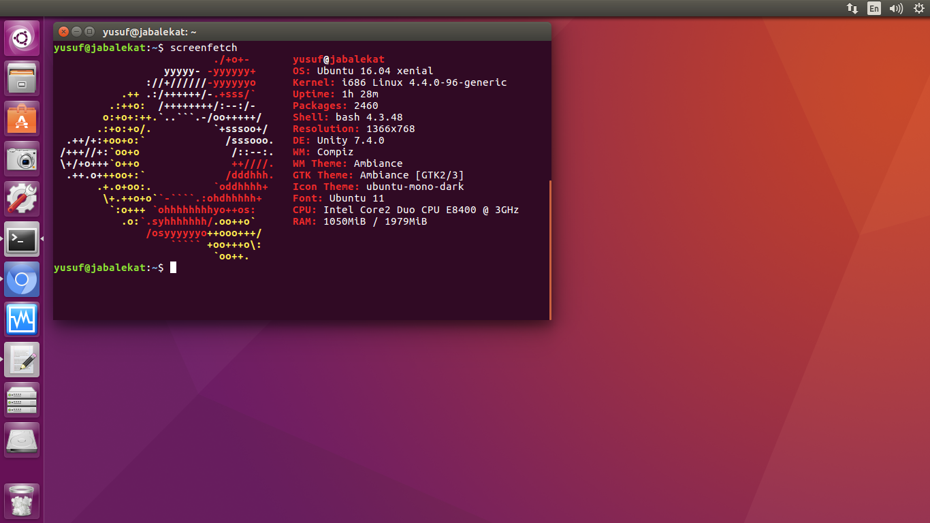Screen dimensions: 930x523
Task: Minimize the terminal window
Action: point(76,31)
